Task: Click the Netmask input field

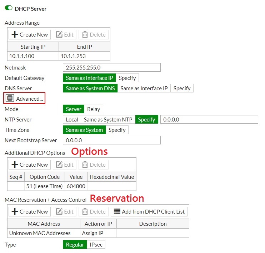Action: pyautogui.click(x=111, y=67)
